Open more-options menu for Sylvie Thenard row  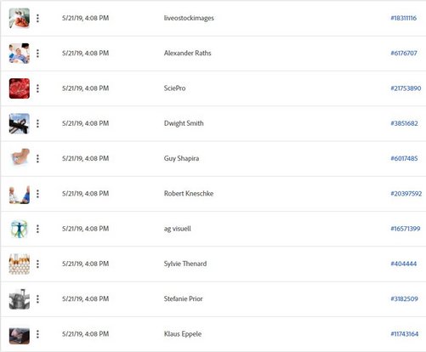coord(37,264)
